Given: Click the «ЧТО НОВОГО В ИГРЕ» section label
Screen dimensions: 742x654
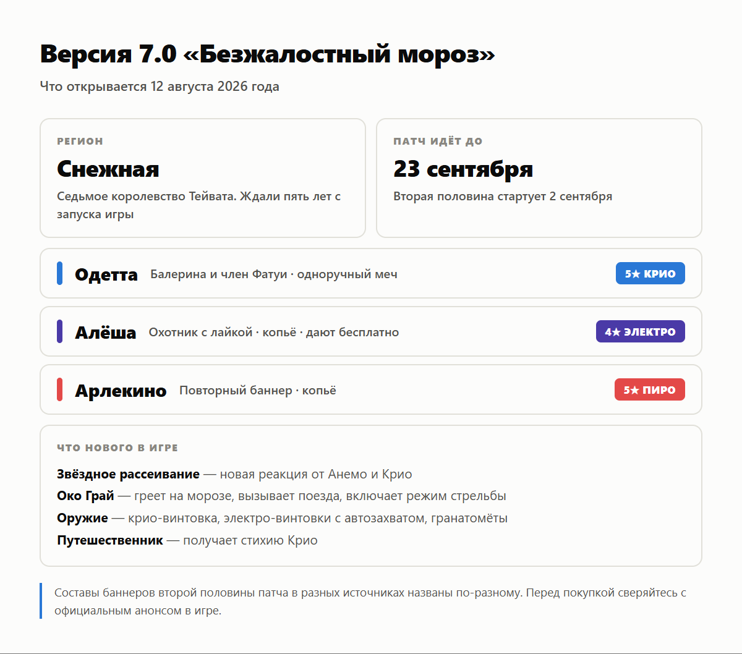Looking at the screenshot, I should (117, 448).
